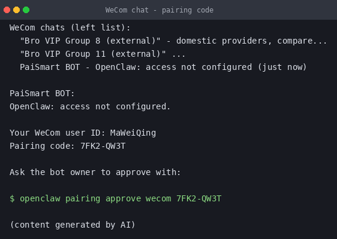Click the 'OpenClaw: access not configured.' message
Viewport: 337px width, 239px height.
point(90,107)
